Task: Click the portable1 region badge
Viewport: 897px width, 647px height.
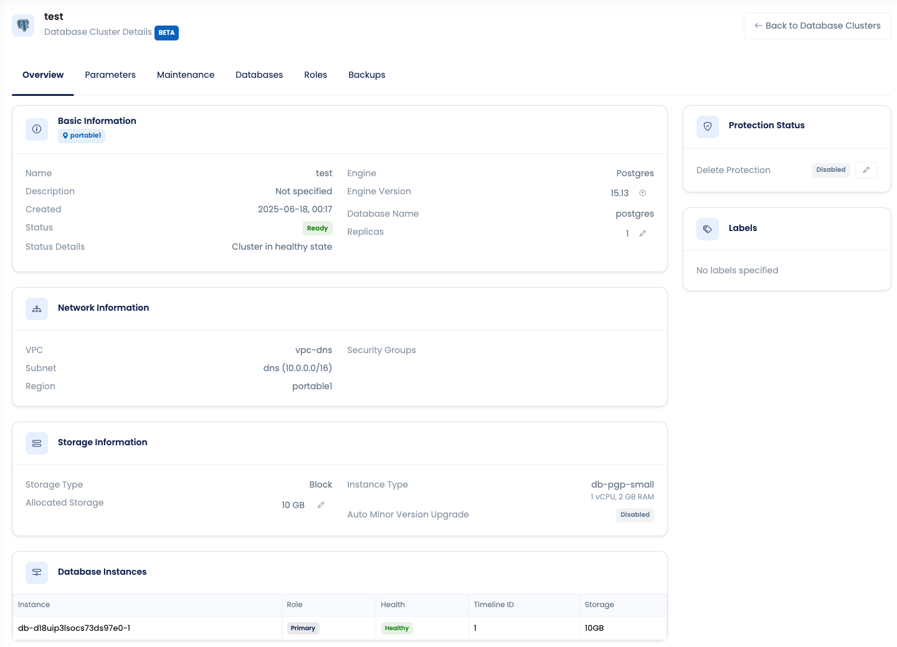Action: [81, 135]
